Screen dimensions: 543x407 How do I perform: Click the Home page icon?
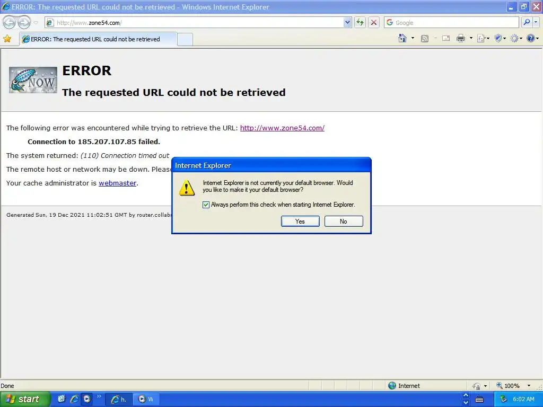coord(402,38)
